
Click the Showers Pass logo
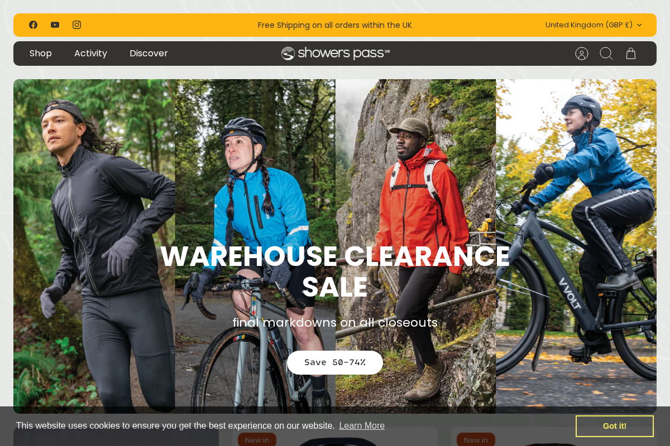click(x=336, y=54)
